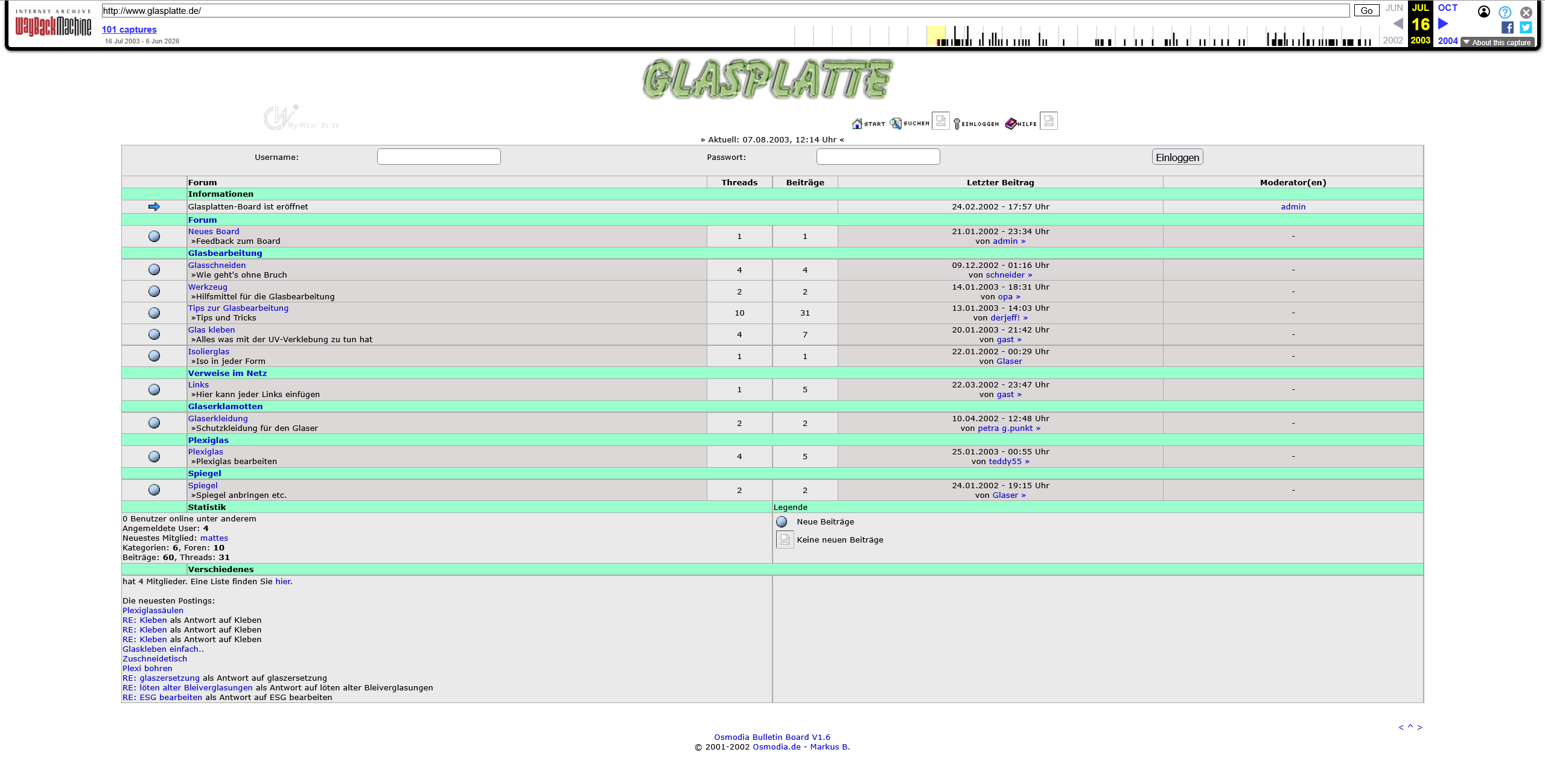The height and width of the screenshot is (761, 1545).
Task: Share capture on Twitter
Action: (1526, 27)
